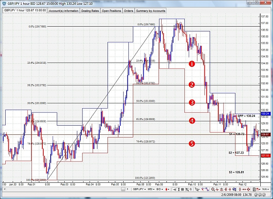The width and height of the screenshot is (273, 199).
Task: Click the second round status icon in status bar
Action: pyautogui.click(x=260, y=195)
